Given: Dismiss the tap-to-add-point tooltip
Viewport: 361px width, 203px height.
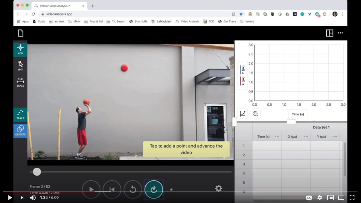Looking at the screenshot, I should 186,149.
